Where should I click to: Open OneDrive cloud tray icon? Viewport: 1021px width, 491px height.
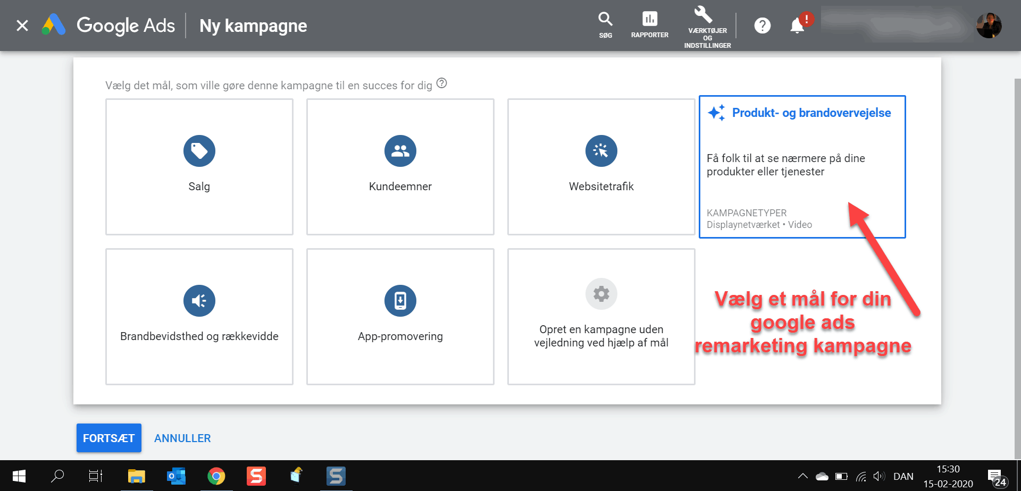(822, 476)
